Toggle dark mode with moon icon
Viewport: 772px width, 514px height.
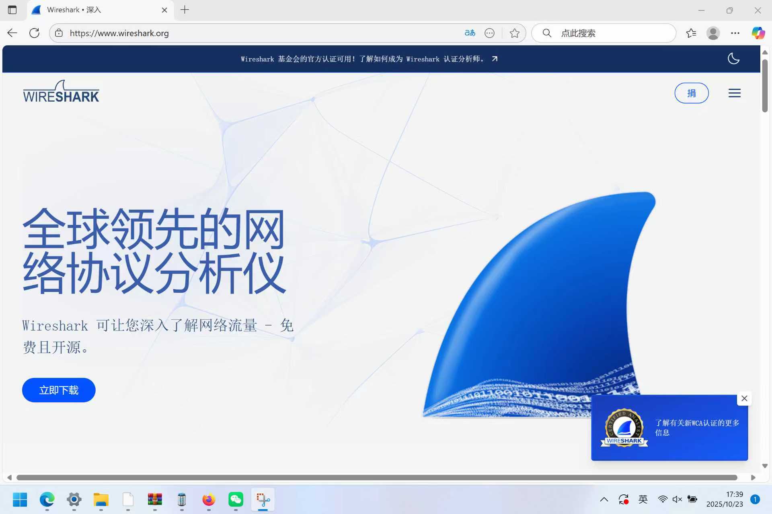[733, 59]
